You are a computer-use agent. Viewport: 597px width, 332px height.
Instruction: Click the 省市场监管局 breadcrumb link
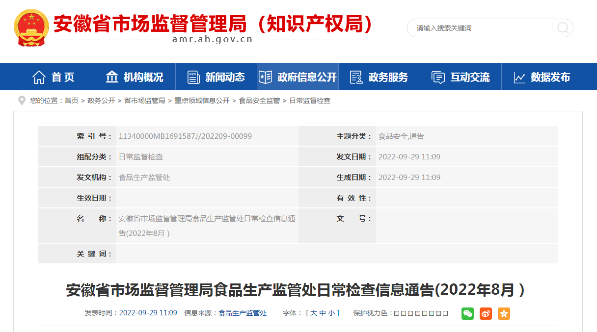coord(144,101)
